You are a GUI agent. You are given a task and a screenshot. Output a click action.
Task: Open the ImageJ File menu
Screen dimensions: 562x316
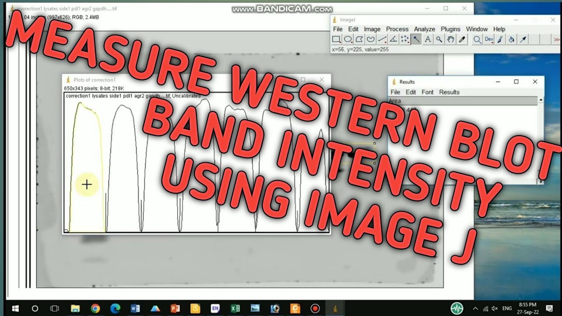338,29
